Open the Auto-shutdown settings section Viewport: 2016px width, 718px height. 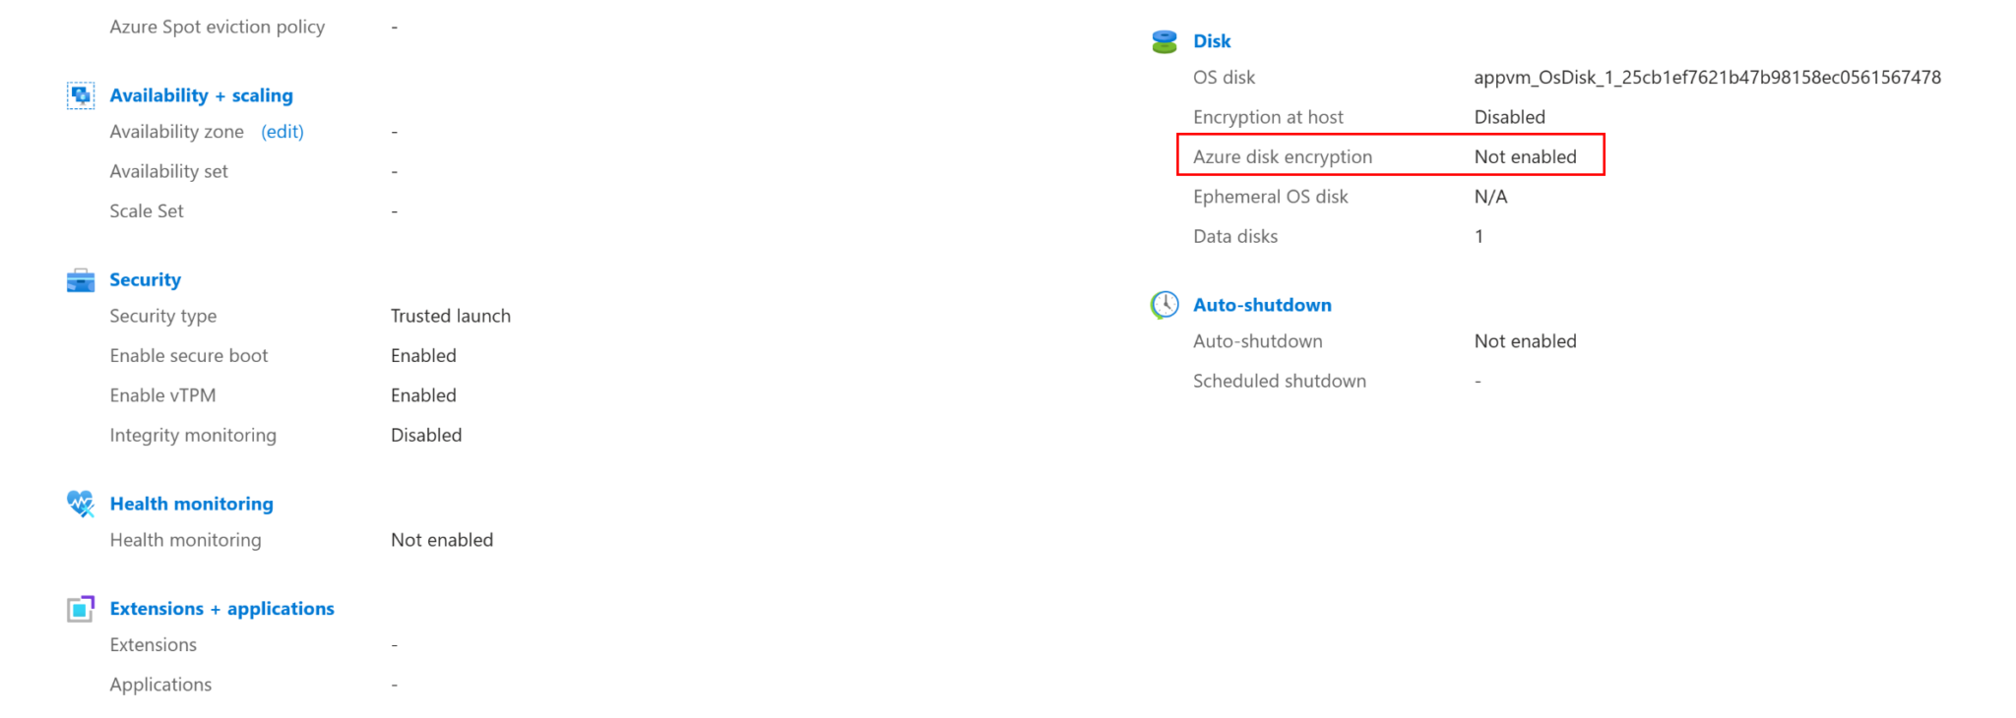pyautogui.click(x=1262, y=305)
